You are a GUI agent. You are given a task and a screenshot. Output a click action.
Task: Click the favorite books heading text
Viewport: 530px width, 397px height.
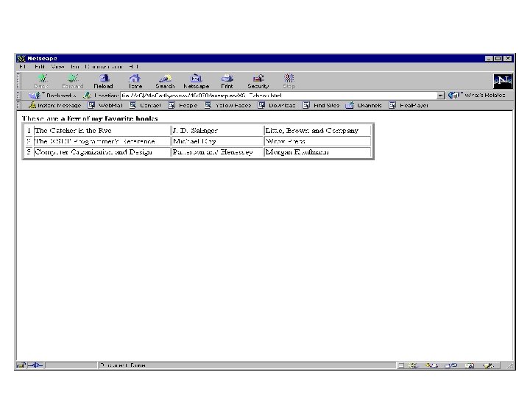(90, 118)
